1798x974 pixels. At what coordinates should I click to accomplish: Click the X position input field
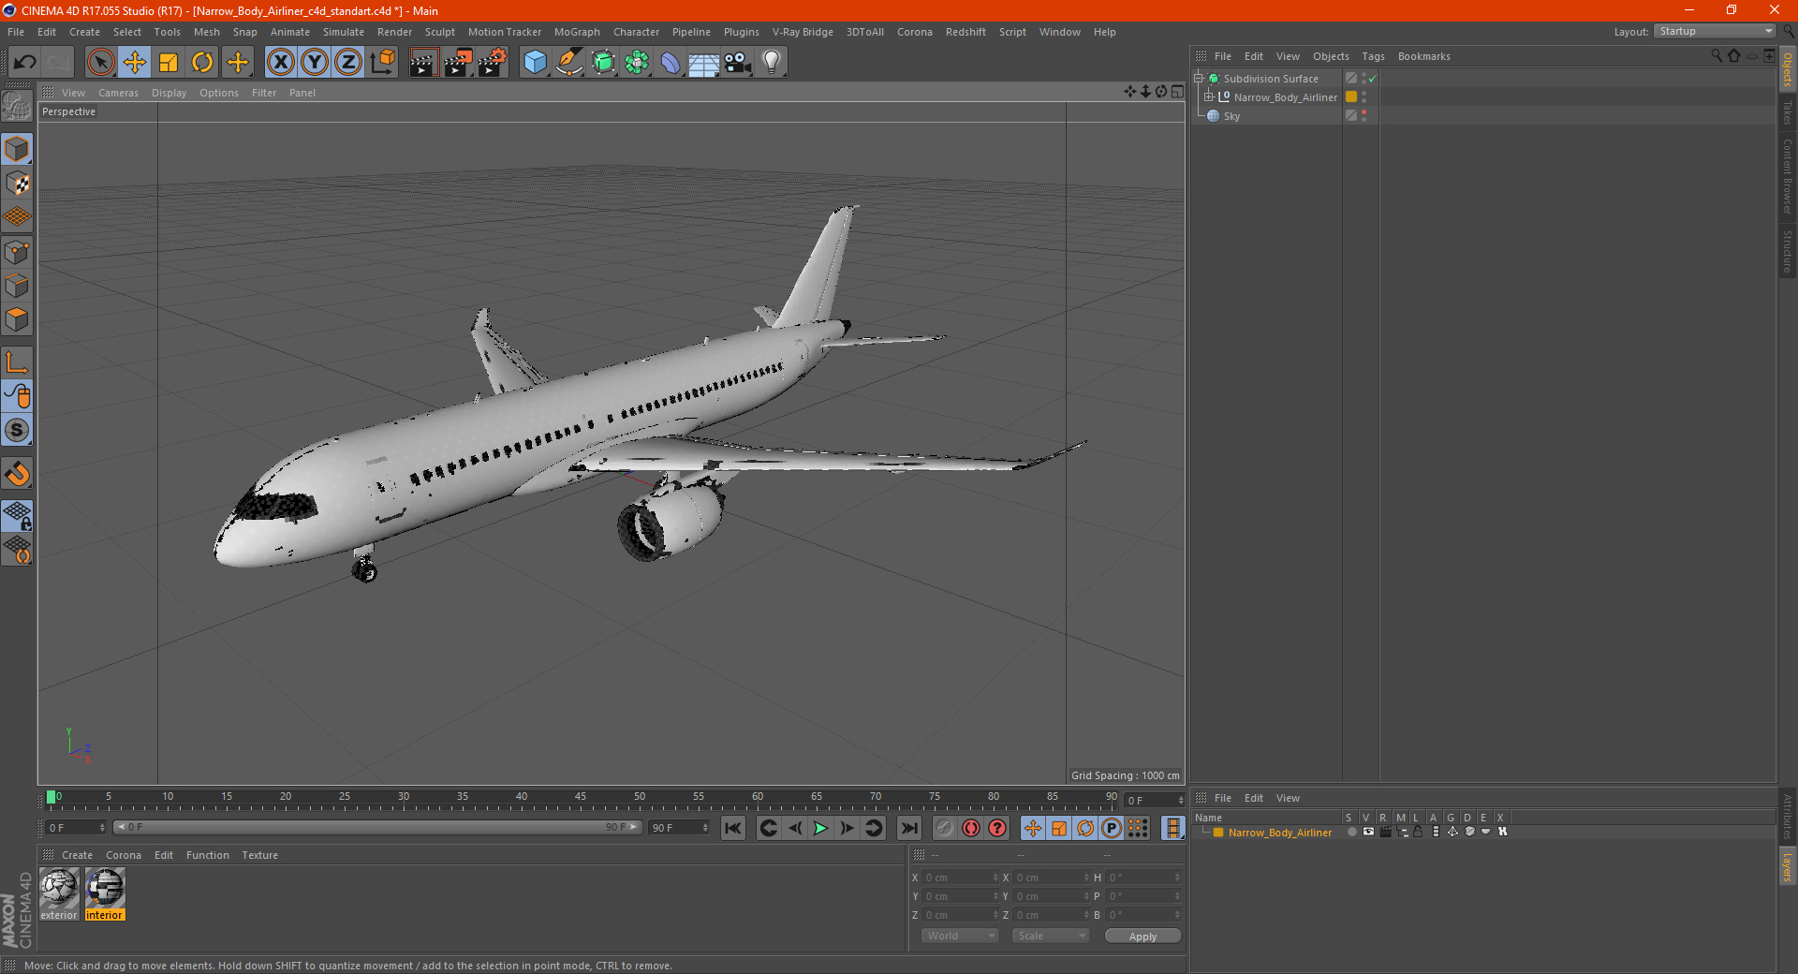click(x=962, y=878)
